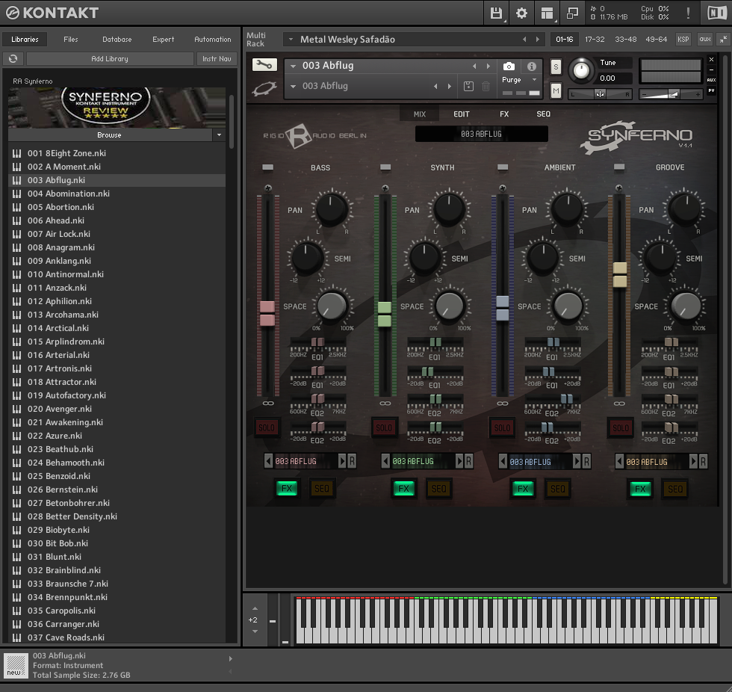Click previous sound arrow in Bass preset selector
This screenshot has width=732, height=692.
coord(268,461)
